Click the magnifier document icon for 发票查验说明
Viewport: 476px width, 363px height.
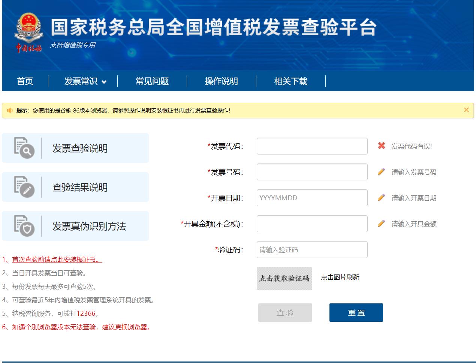coord(24,148)
